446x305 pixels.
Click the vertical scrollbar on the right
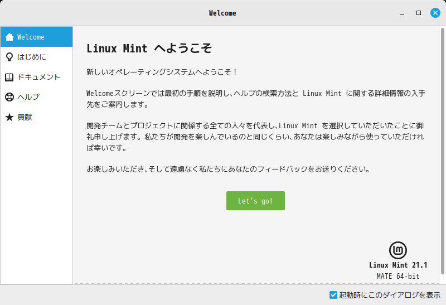pyautogui.click(x=442, y=151)
